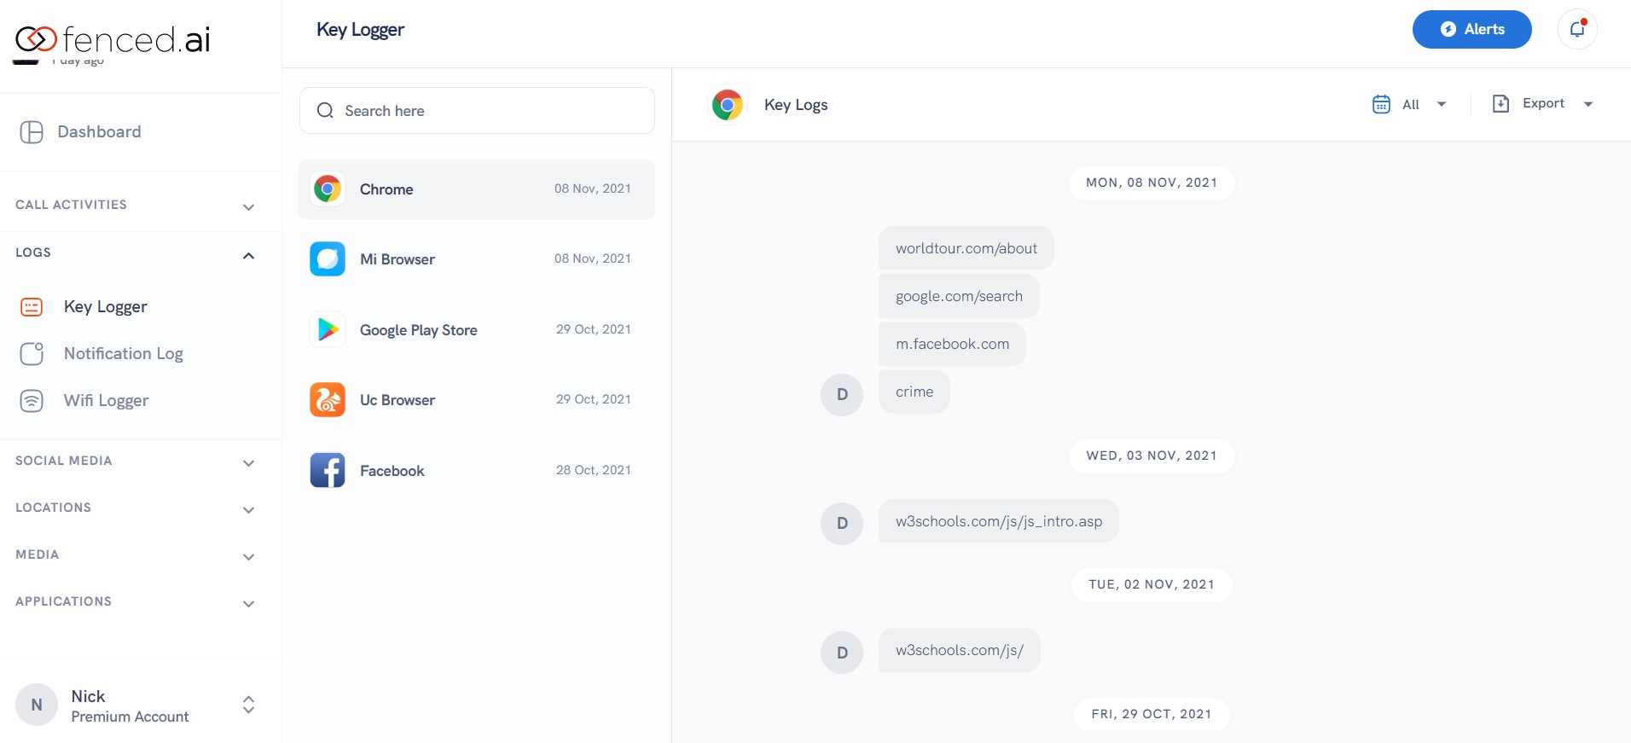Click the worldtour.com/about log entry

coord(966,248)
